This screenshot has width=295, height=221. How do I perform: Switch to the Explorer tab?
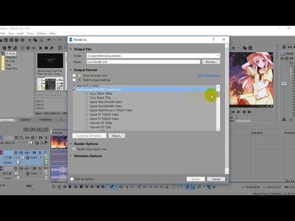[x=26, y=120]
